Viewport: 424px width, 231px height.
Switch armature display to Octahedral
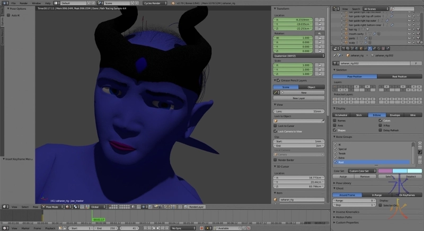[x=341, y=115]
